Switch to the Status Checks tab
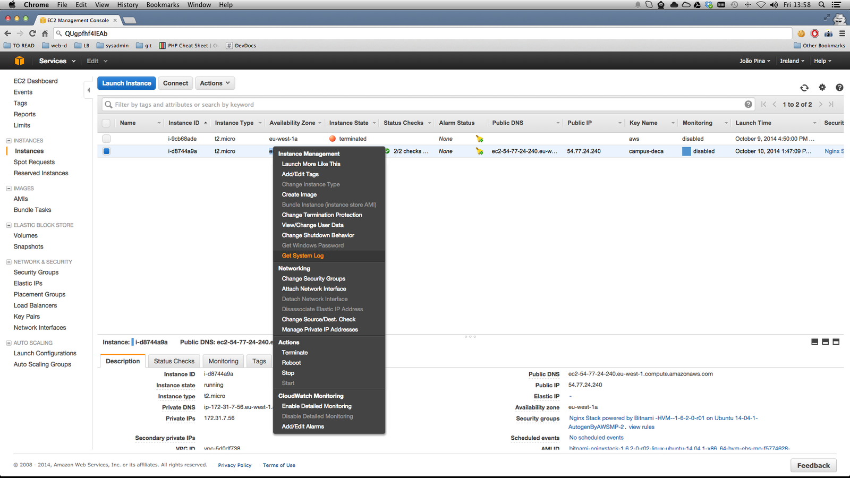The width and height of the screenshot is (850, 478). click(x=174, y=361)
